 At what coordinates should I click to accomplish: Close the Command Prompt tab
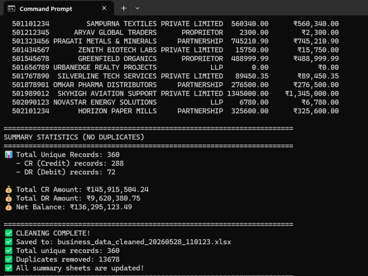tap(104, 8)
